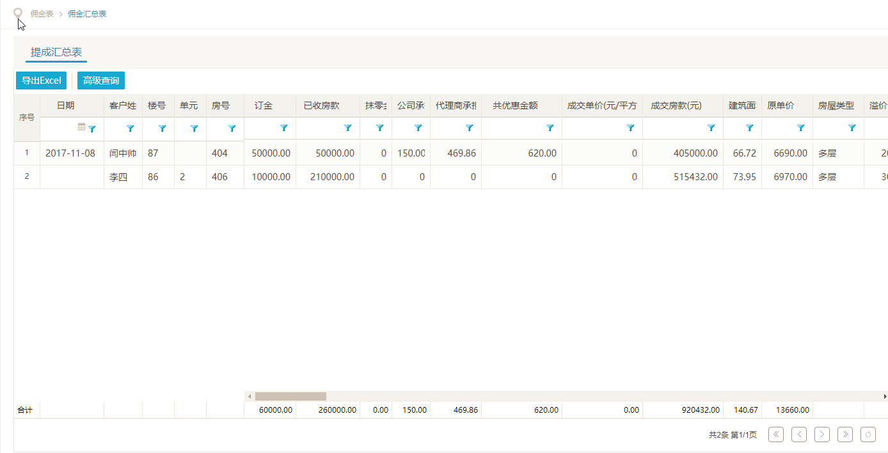Select the 提成汇总表 tab
Screen dimensions: 888x453
click(x=56, y=52)
